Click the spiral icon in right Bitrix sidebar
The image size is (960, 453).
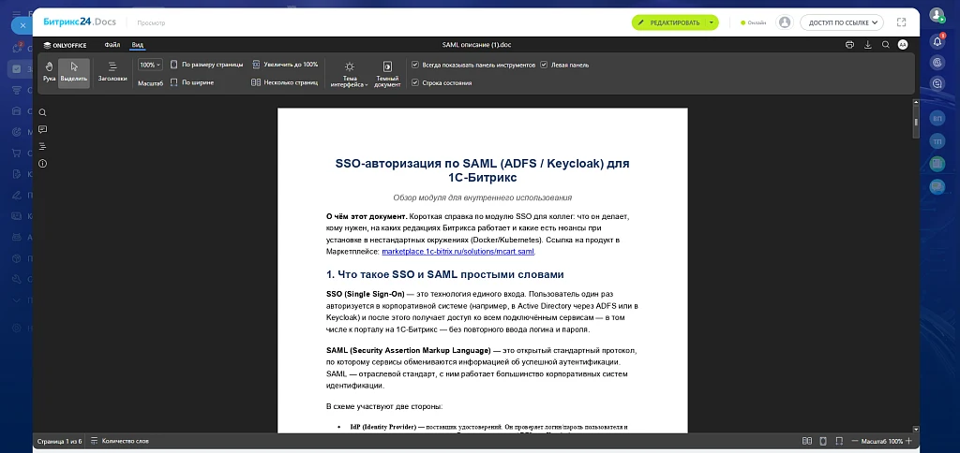tap(937, 63)
